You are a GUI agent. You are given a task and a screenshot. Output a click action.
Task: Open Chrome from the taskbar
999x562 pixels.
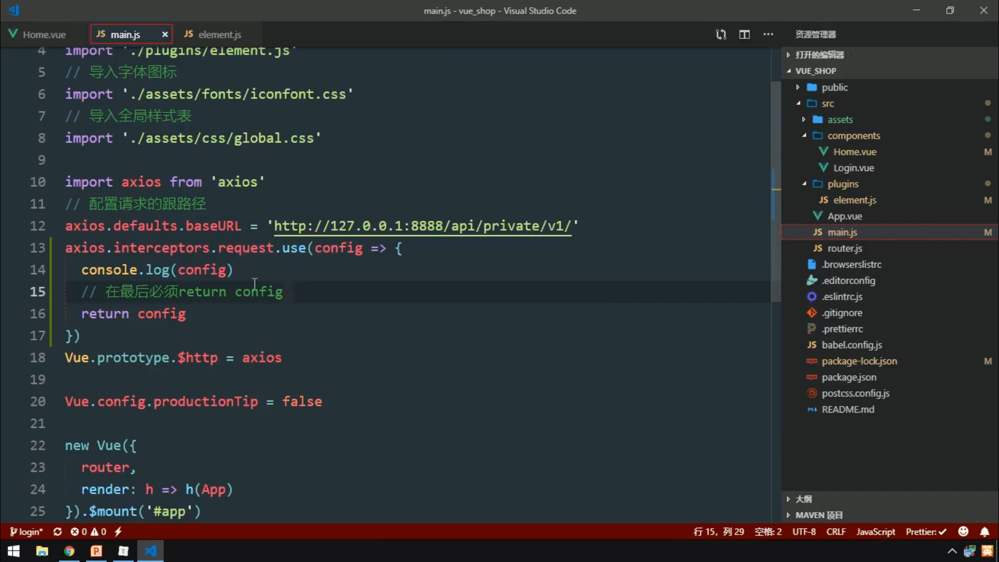[x=69, y=551]
